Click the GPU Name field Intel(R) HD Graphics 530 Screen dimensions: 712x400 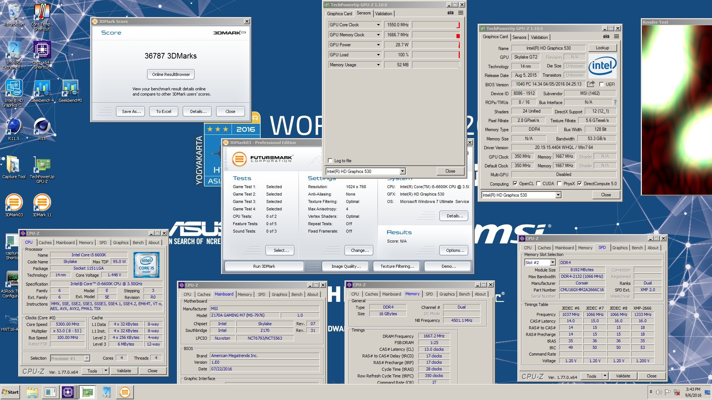tap(548, 48)
